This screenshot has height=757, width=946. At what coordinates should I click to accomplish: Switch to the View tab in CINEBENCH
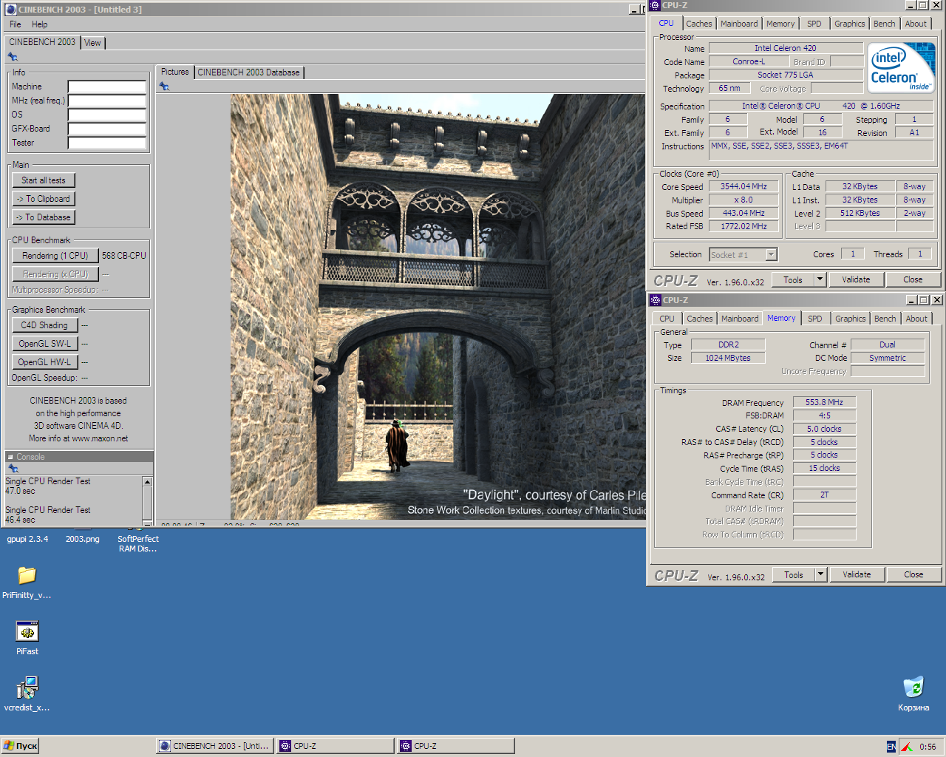pyautogui.click(x=92, y=43)
